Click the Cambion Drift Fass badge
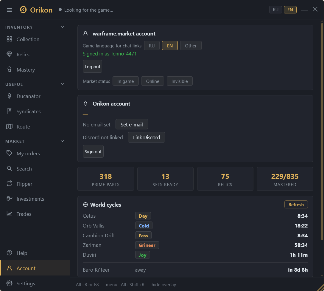Screen dimensions: 324x291 click(143, 236)
